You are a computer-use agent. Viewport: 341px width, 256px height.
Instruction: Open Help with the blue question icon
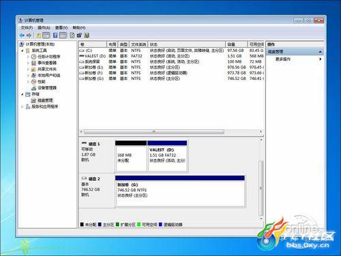point(55,35)
